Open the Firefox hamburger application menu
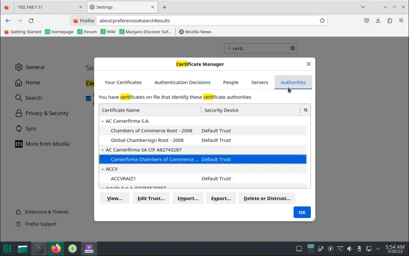409x256 pixels. coord(401,20)
